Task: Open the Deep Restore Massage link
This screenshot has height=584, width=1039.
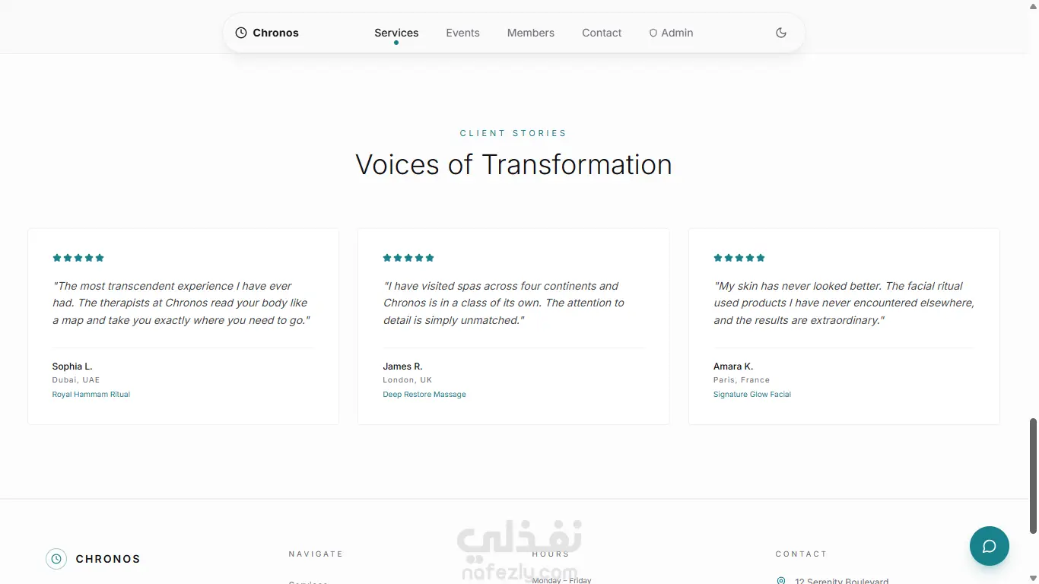Action: point(424,395)
